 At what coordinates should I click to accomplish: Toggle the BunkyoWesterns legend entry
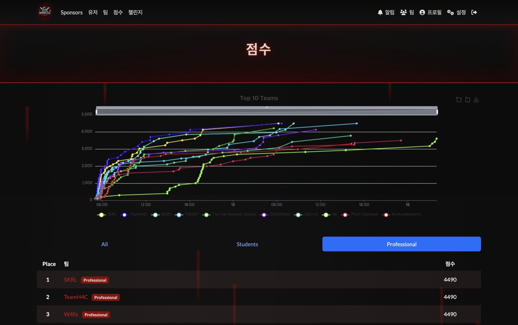pos(402,214)
